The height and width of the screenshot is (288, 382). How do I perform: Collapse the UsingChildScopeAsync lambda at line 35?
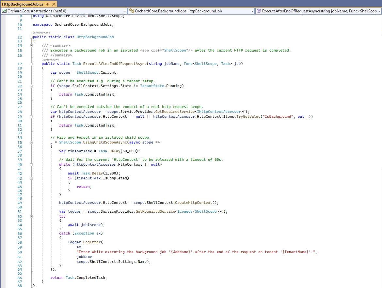[31, 143]
